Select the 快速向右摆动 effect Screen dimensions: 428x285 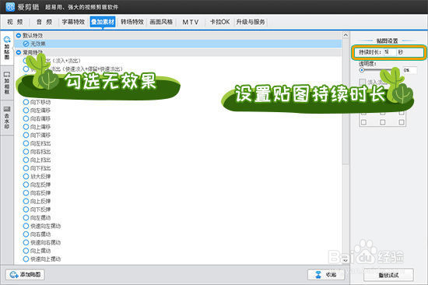coord(42,242)
